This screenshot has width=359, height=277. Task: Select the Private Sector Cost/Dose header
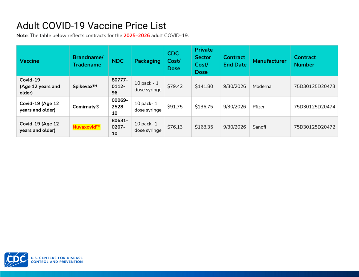(x=206, y=61)
